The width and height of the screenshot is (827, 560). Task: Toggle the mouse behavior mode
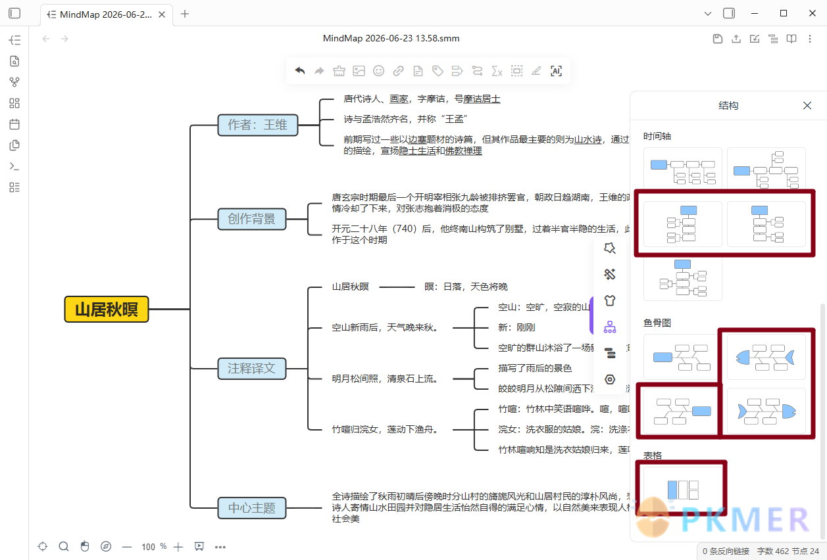(85, 546)
